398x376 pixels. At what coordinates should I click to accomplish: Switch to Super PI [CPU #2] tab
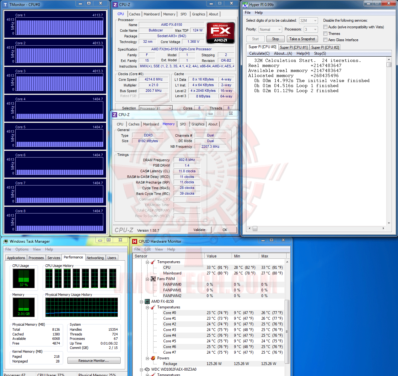pyautogui.click(x=325, y=47)
